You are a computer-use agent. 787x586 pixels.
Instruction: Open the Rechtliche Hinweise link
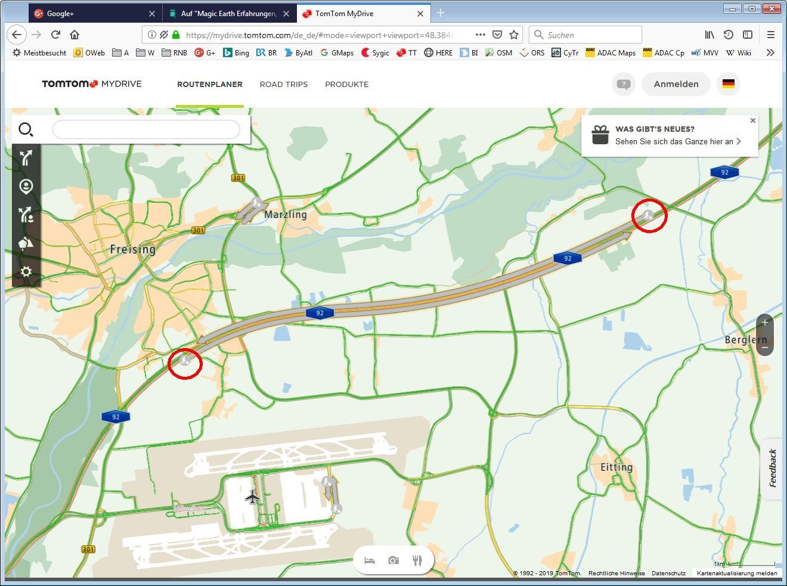pyautogui.click(x=616, y=573)
